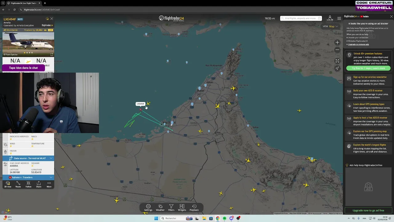This screenshot has height=222, width=394.
Task: Open File Explorer from the taskbar
Action: tap(204, 218)
